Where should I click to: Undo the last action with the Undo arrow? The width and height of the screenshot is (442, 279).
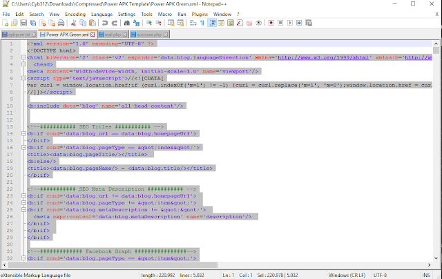tap(105, 23)
